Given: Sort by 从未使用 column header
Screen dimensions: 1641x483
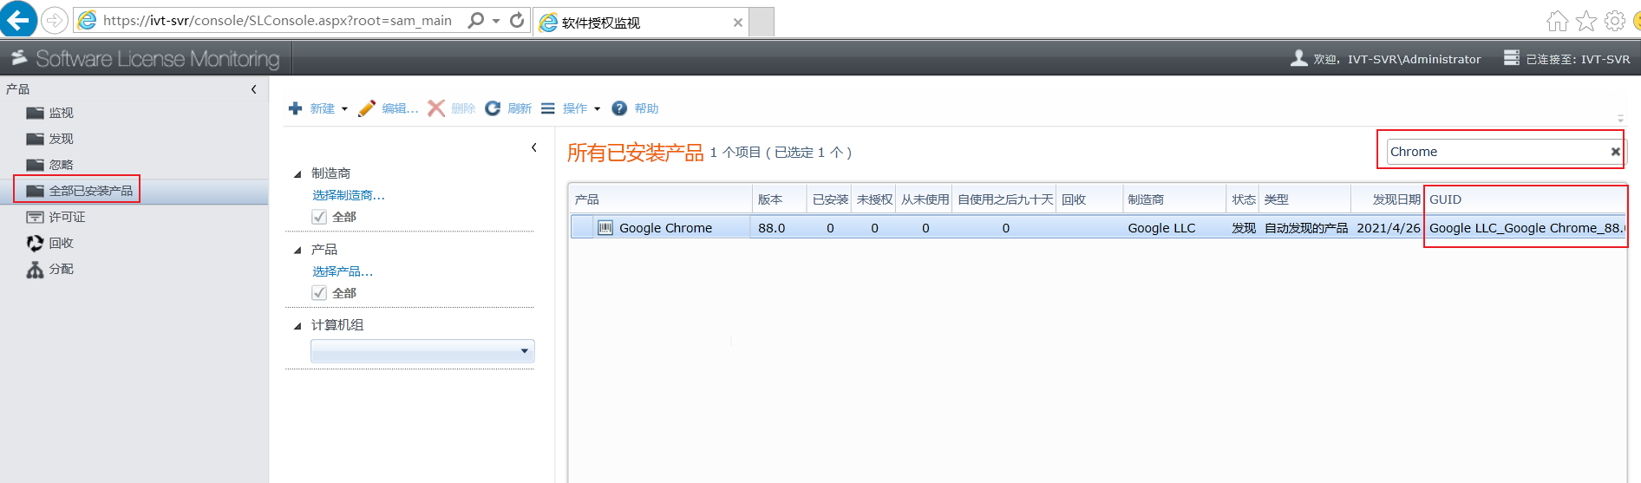Looking at the screenshot, I should (x=925, y=199).
